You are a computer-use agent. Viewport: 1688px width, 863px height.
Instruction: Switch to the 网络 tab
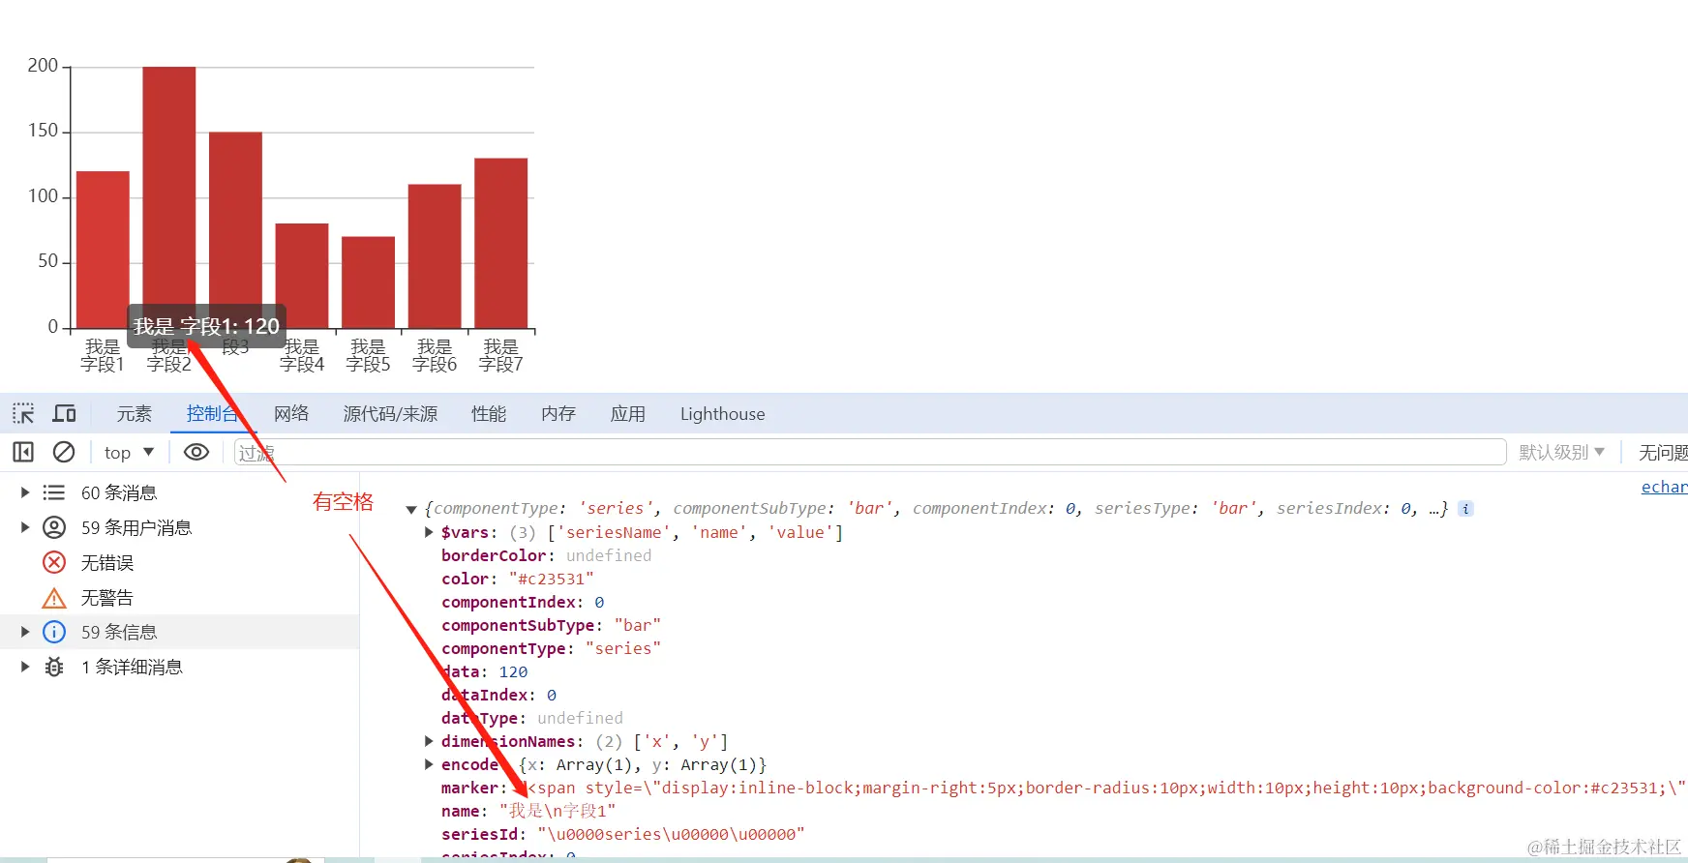coord(291,414)
